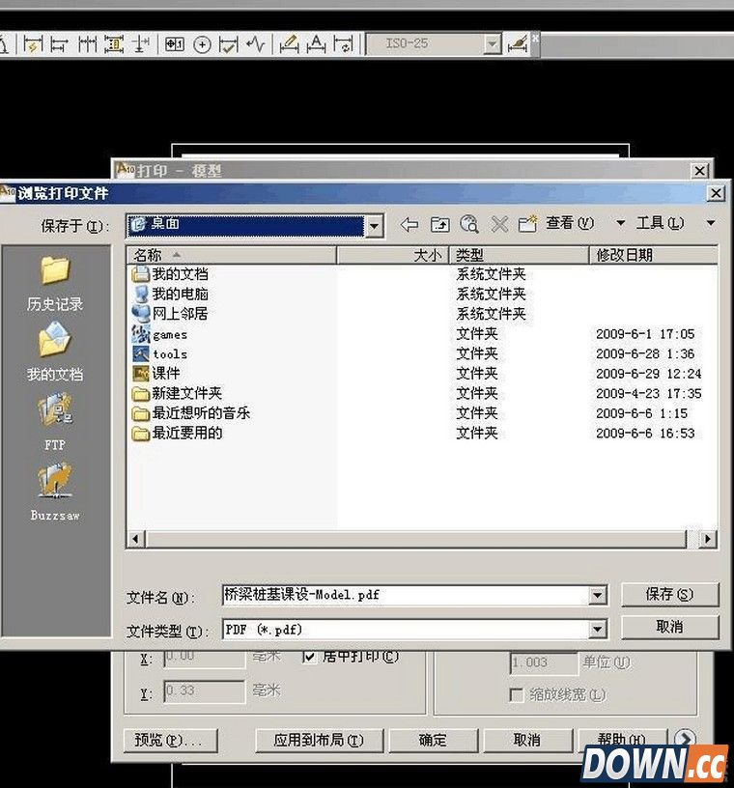Open FTP in the places sidebar
Screen dimensions: 734x788
click(55, 422)
